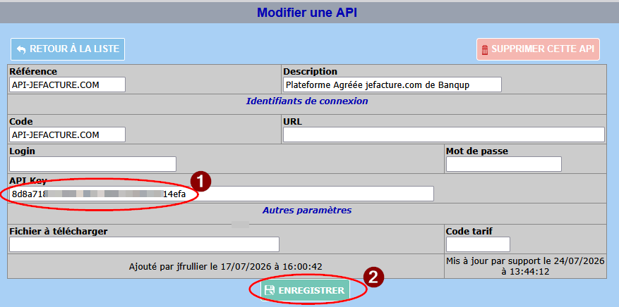
Task: Click the Retour à la liste button
Action: [x=68, y=49]
